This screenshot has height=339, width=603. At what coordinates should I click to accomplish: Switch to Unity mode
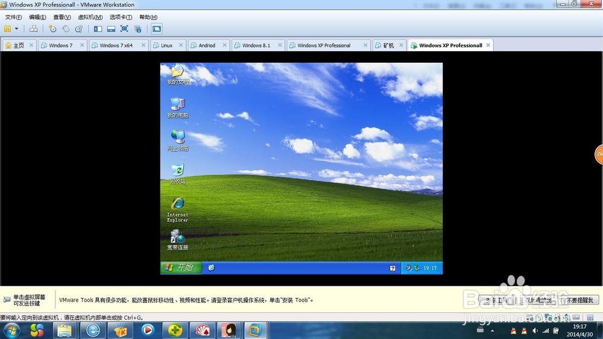click(x=137, y=28)
